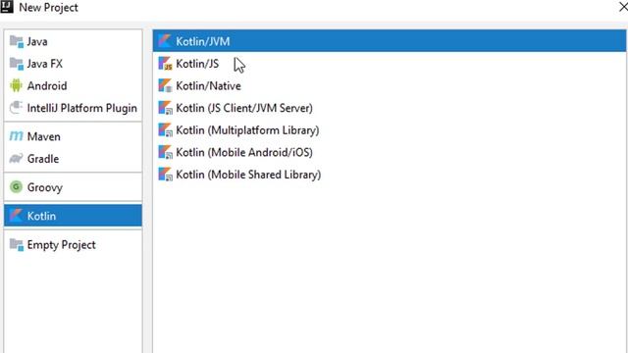Click the Kotlin/JVM logo icon
Image resolution: width=628 pixels, height=353 pixels.
point(165,41)
